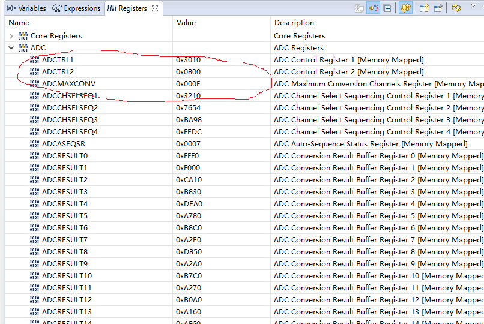This screenshot has width=484, height=324.
Task: Click the ADCRESULT6 value 0xB8C0
Action: coord(189,228)
